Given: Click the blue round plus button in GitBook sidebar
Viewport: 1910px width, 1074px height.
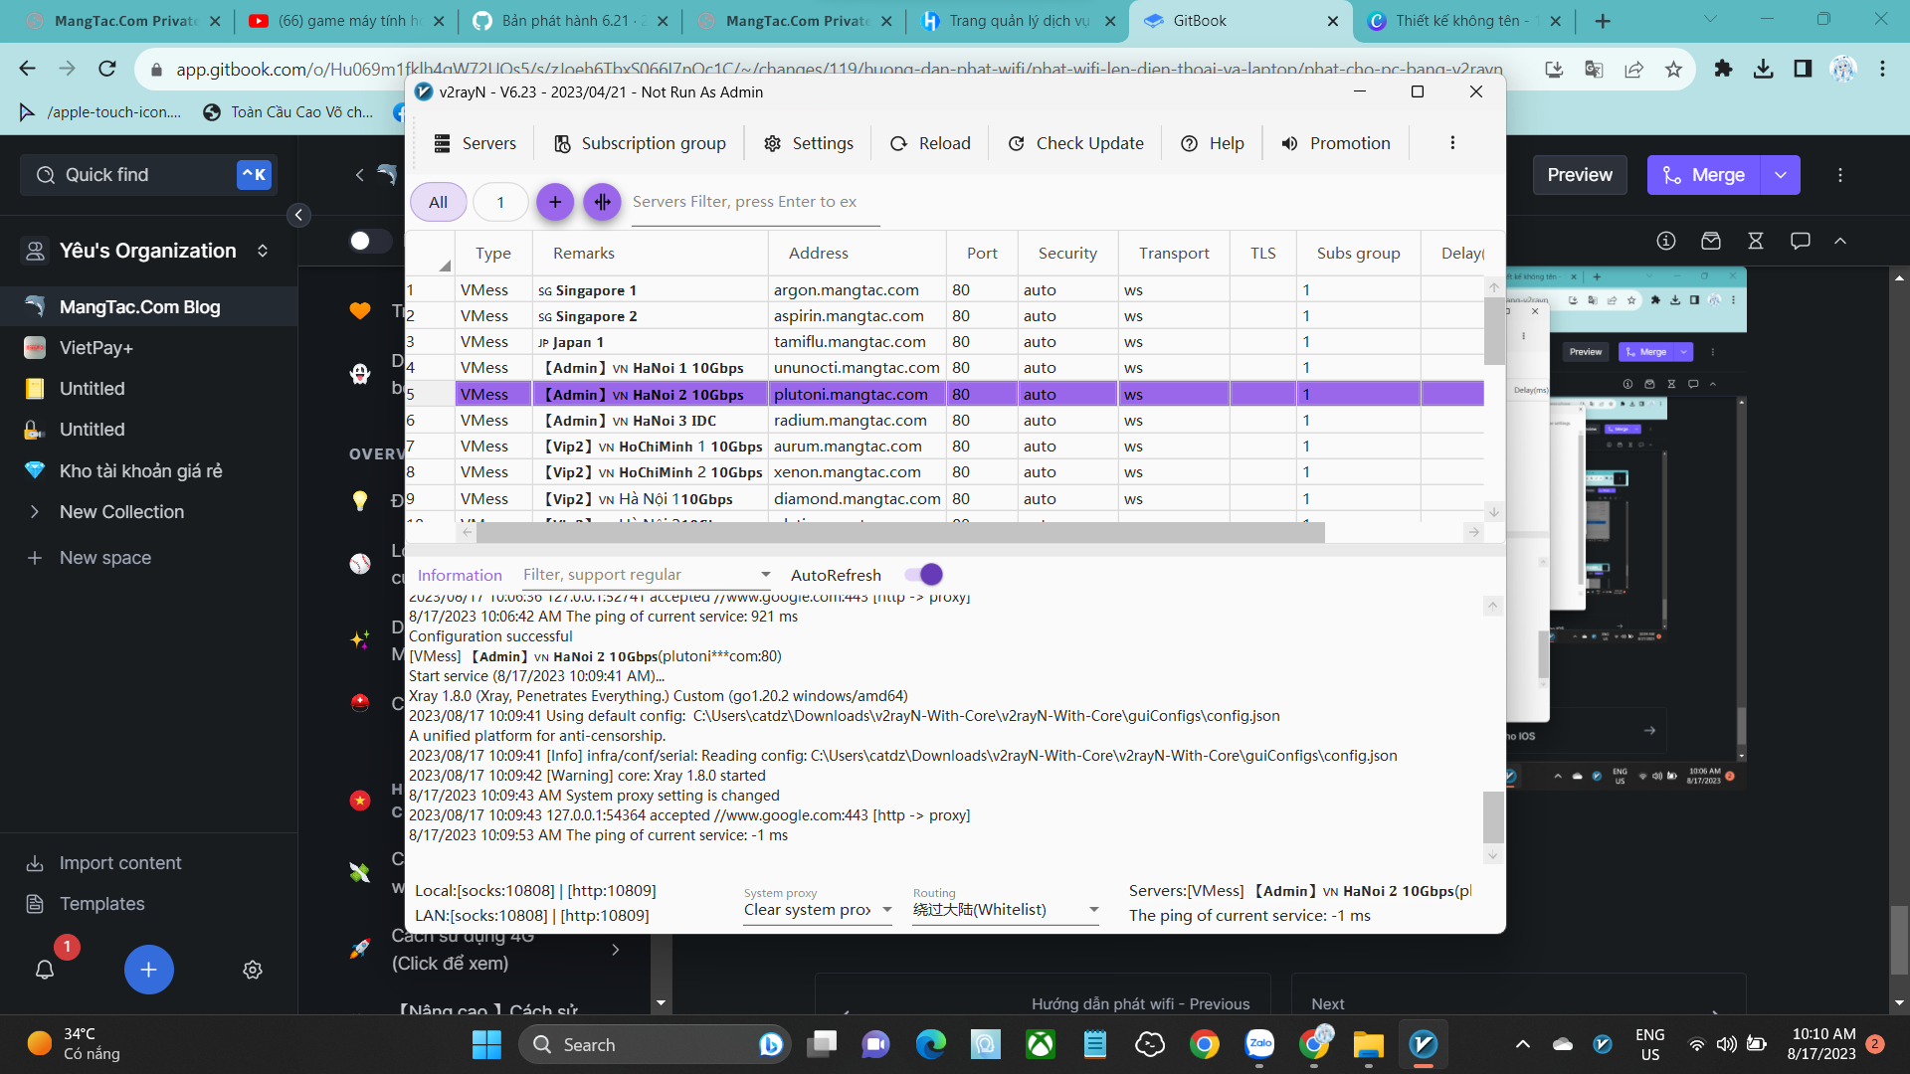Looking at the screenshot, I should point(148,970).
